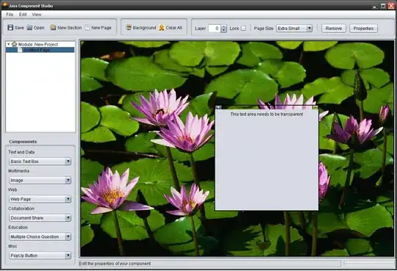Screen dimensions: 397x271
Task: Expand the Basic Text Box dropdown
Action: click(x=68, y=161)
